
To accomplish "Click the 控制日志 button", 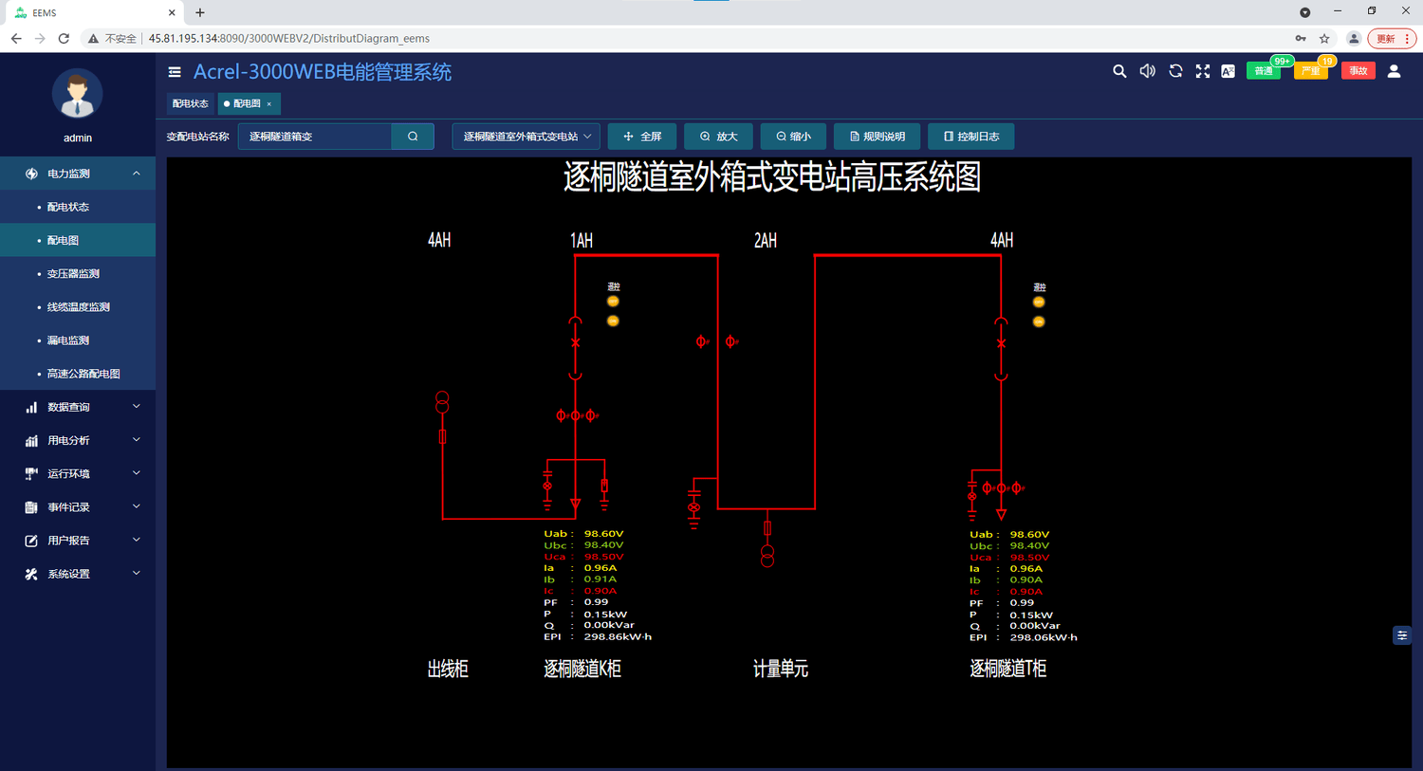I will point(970,137).
